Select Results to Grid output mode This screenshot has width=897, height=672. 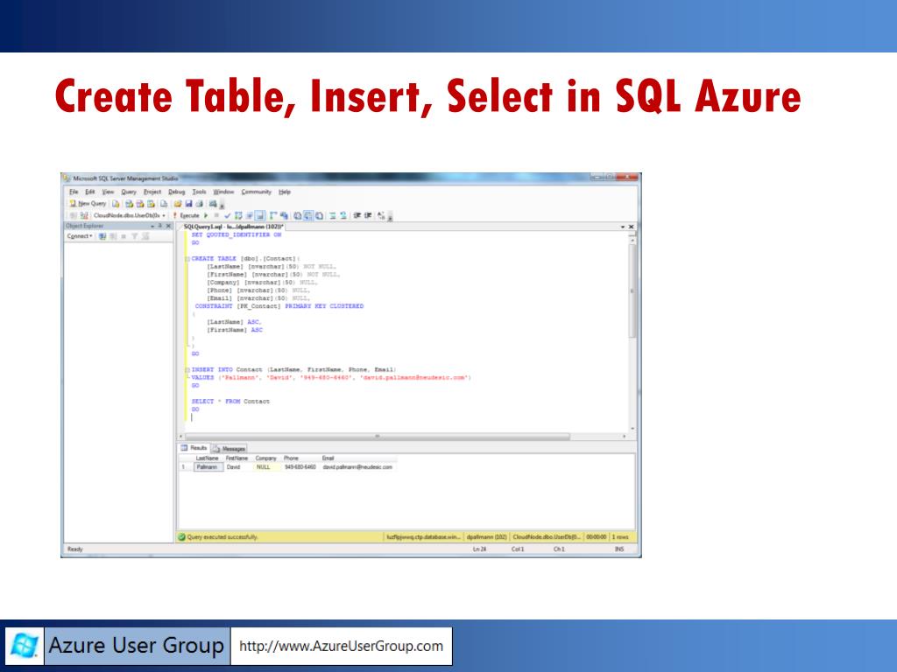point(308,215)
